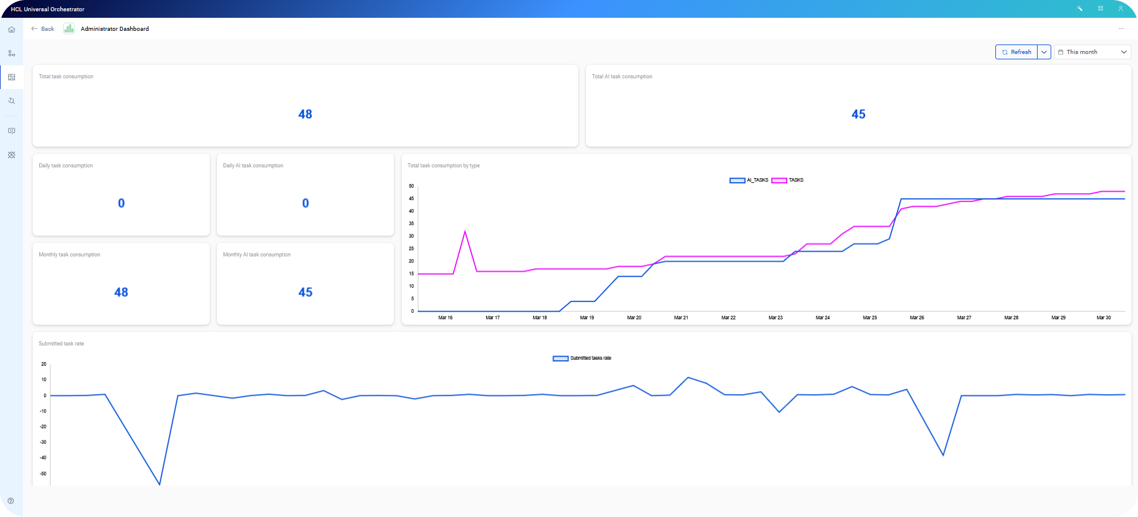The image size is (1138, 517).
Task: Click the 0 value in Daily task consumption
Action: click(121, 203)
